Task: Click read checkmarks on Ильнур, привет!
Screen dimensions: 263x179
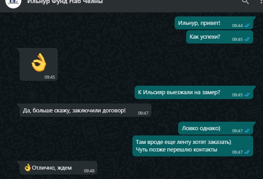Action: [x=247, y=25]
